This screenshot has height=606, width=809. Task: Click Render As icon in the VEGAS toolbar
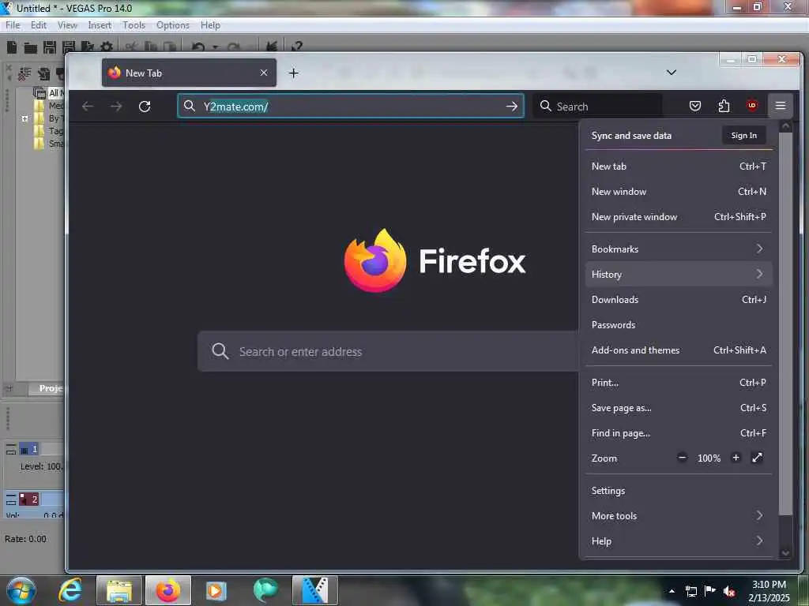(x=87, y=47)
